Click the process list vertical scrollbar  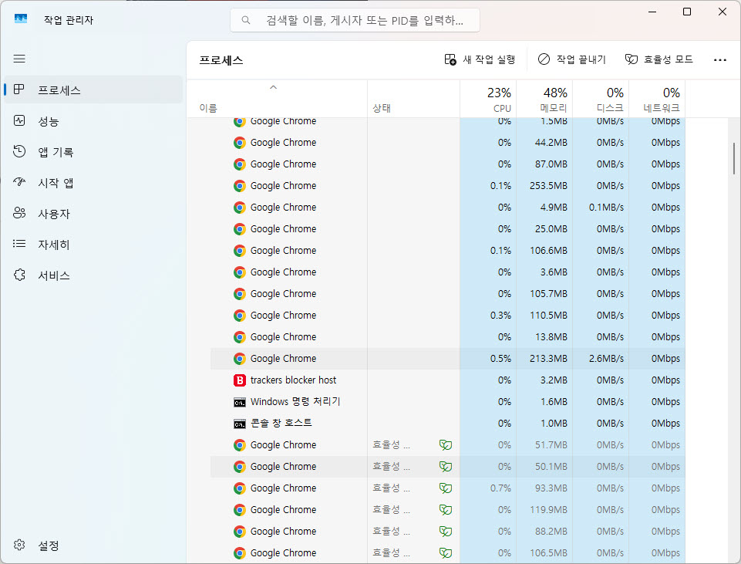(734, 159)
